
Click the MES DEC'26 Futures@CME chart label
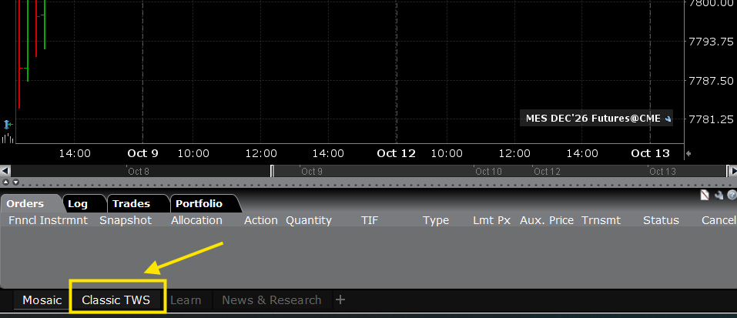[593, 119]
